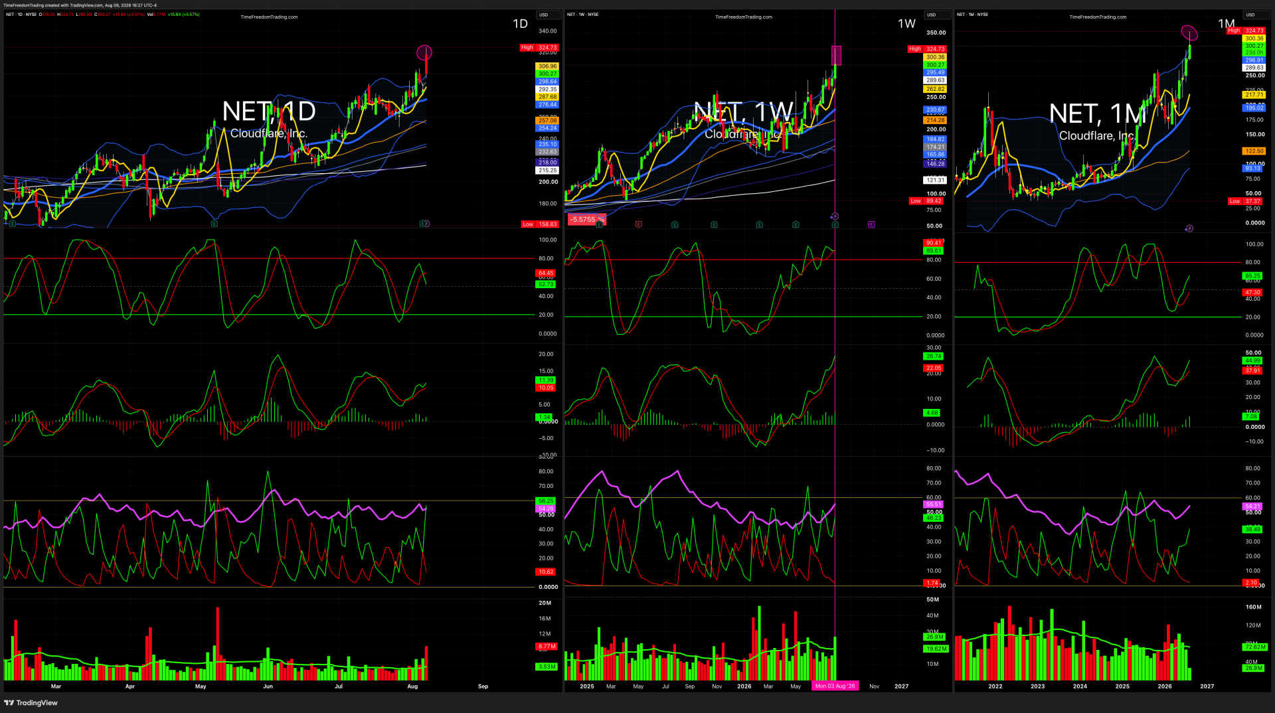Select magenta circle drawing on daily chart
The image size is (1275, 713).
point(424,52)
